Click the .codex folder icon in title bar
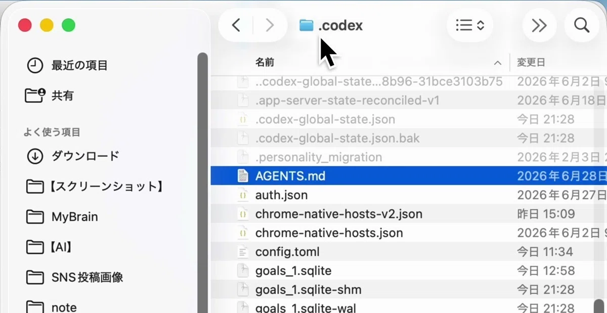Screen dimensions: 607x313 click(306, 25)
